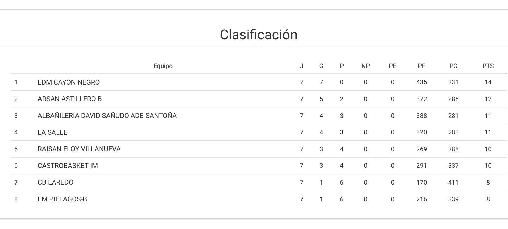Click the PC column header

[x=453, y=66]
